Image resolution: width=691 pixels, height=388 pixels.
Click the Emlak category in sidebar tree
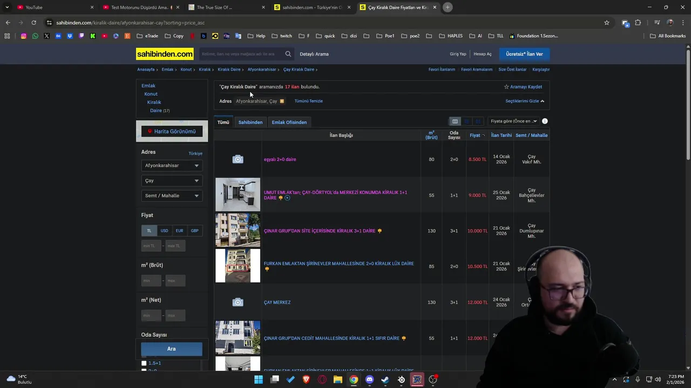(148, 86)
